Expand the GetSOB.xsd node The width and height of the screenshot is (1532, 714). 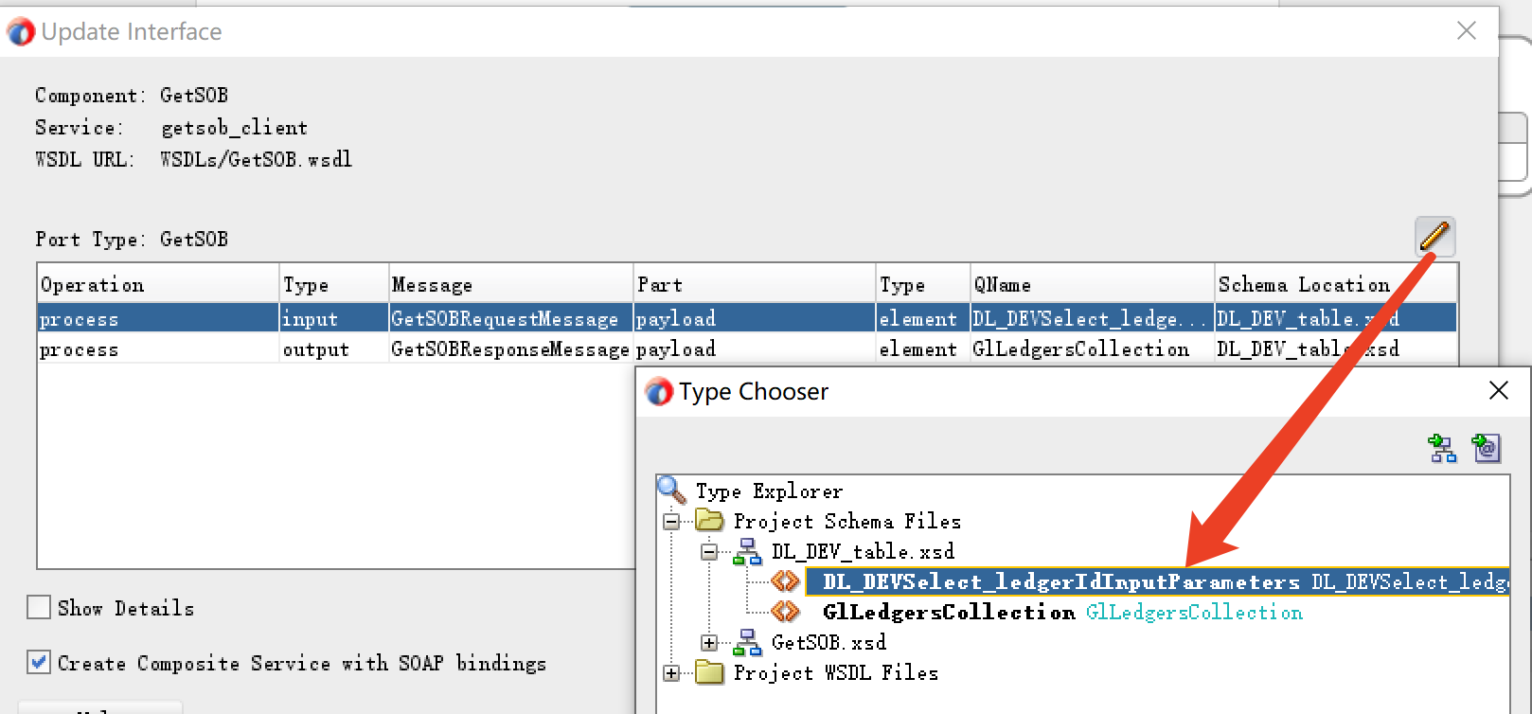(x=709, y=642)
